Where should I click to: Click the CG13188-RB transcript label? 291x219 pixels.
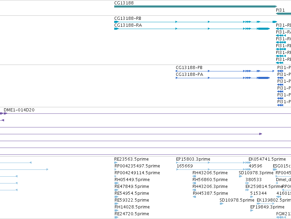(128, 18)
